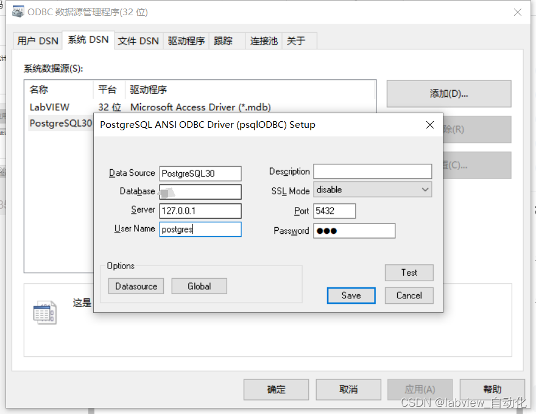Open the 文件 DSN tab
Image resolution: width=536 pixels, height=414 pixels.
(138, 40)
